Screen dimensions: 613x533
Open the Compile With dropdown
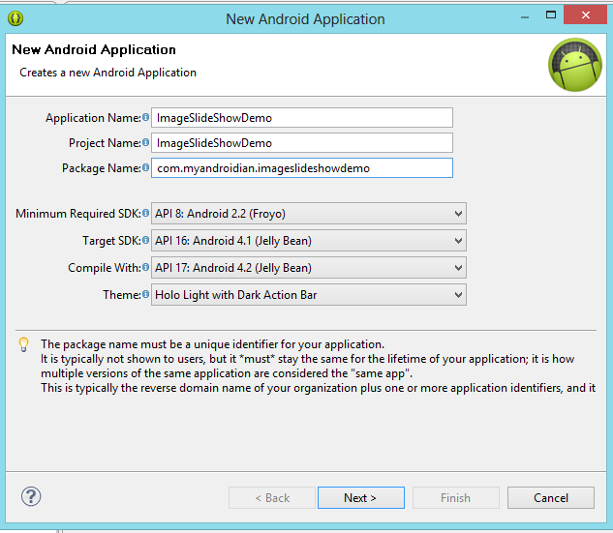pos(308,268)
